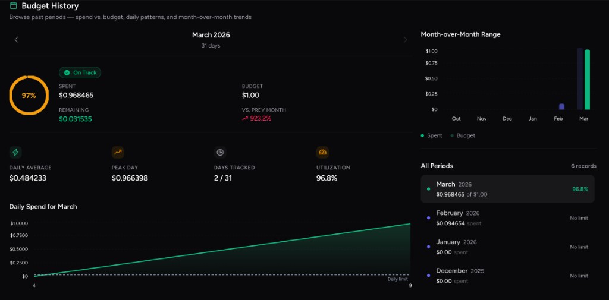Click the purple dot beside February
Screen dimensions: 609x300
click(428, 218)
